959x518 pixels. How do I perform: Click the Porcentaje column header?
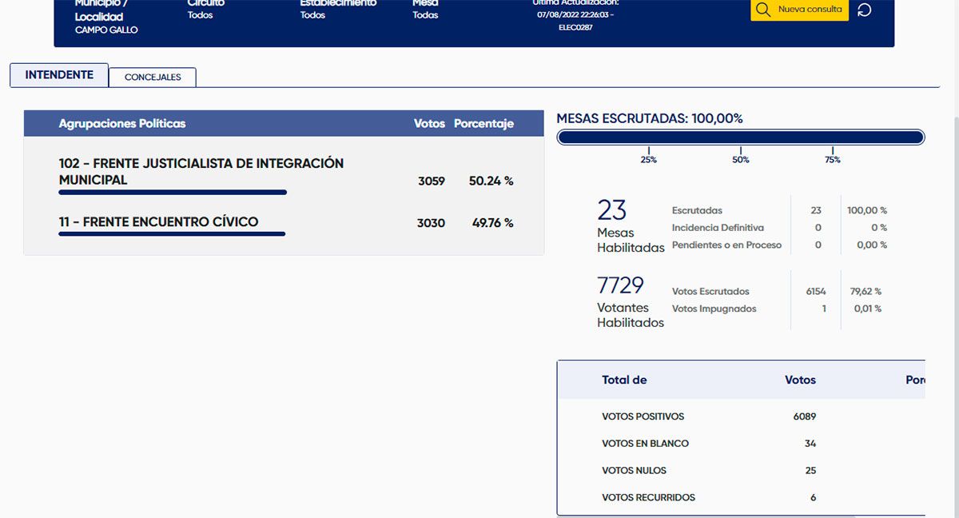tap(483, 124)
